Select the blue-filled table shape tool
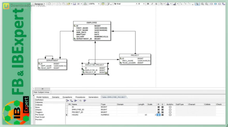This screenshot has height=127, width=228. (215, 4)
